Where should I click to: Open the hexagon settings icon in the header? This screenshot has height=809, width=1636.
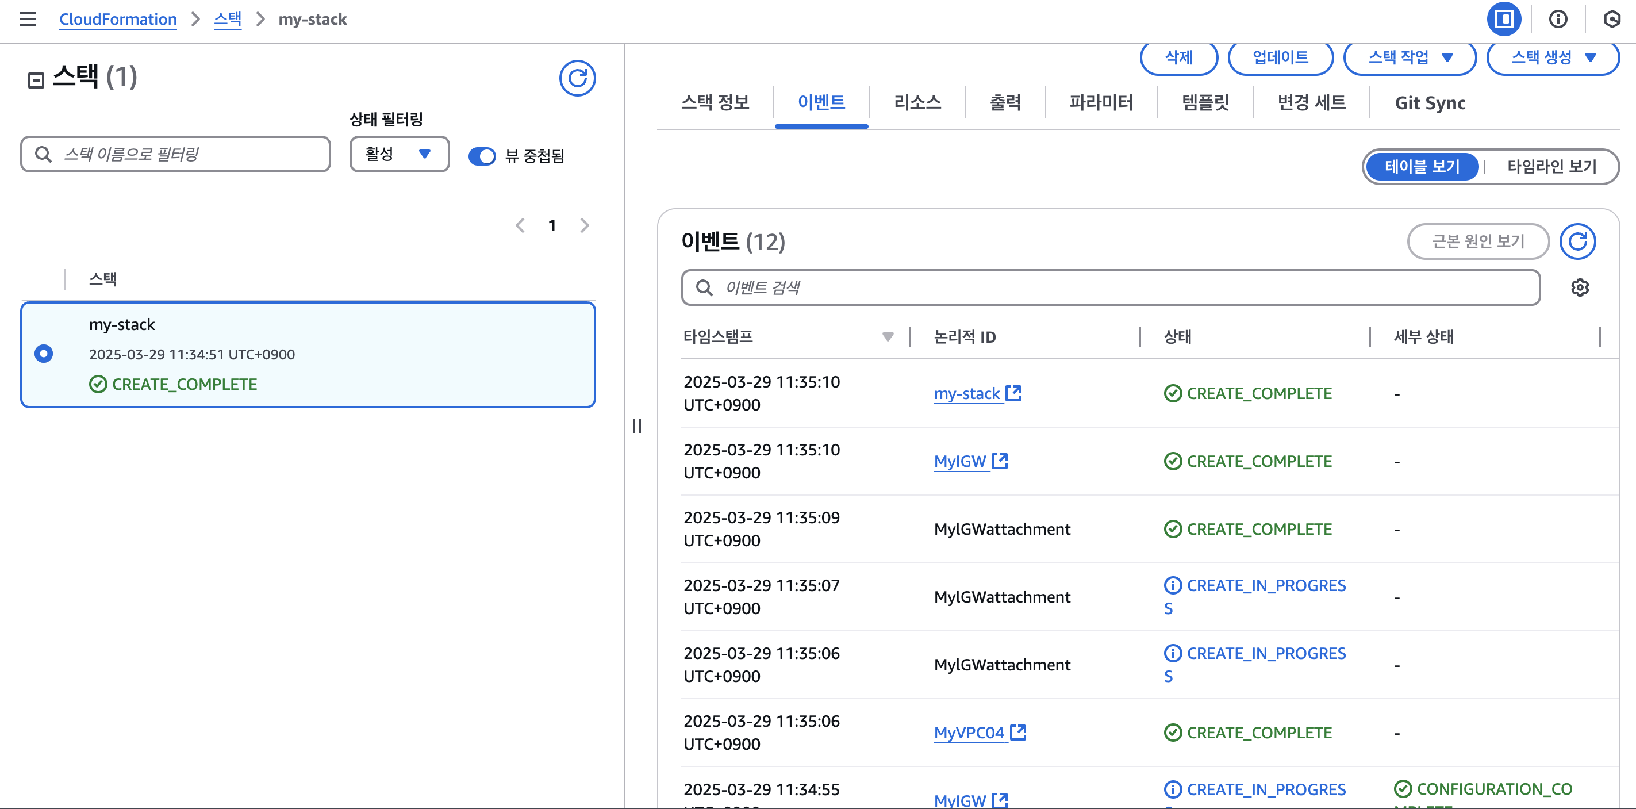pyautogui.click(x=1611, y=19)
